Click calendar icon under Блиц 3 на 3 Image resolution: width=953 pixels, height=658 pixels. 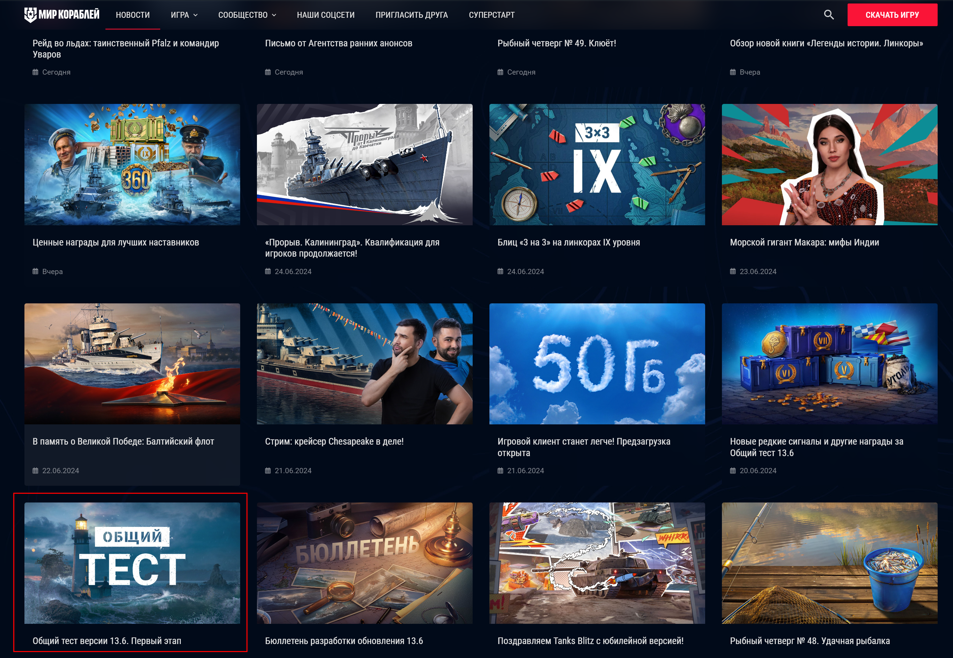(x=500, y=271)
